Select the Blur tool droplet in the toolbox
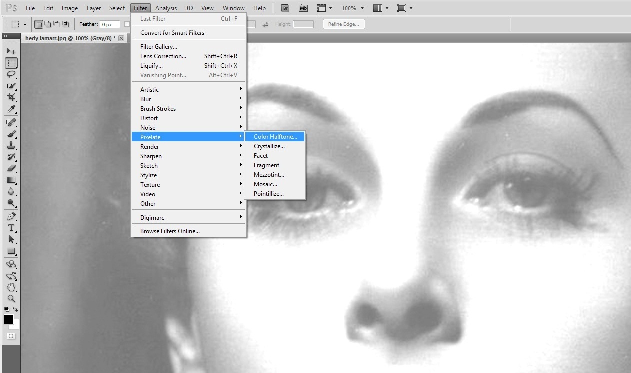This screenshot has height=373, width=631. [x=11, y=192]
